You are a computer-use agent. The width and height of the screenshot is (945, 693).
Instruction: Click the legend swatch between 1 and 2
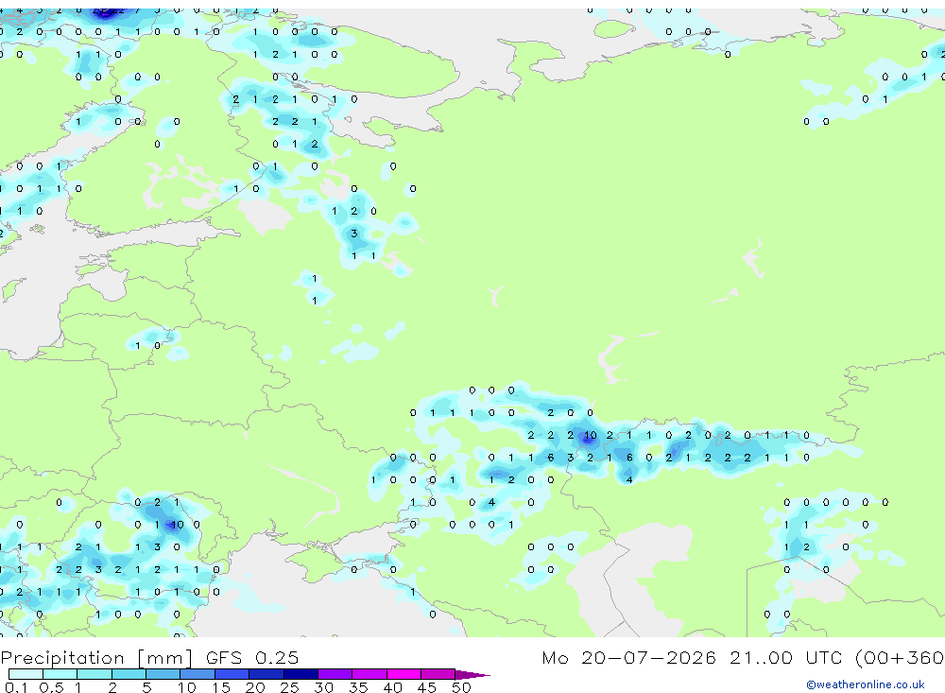tap(94, 674)
